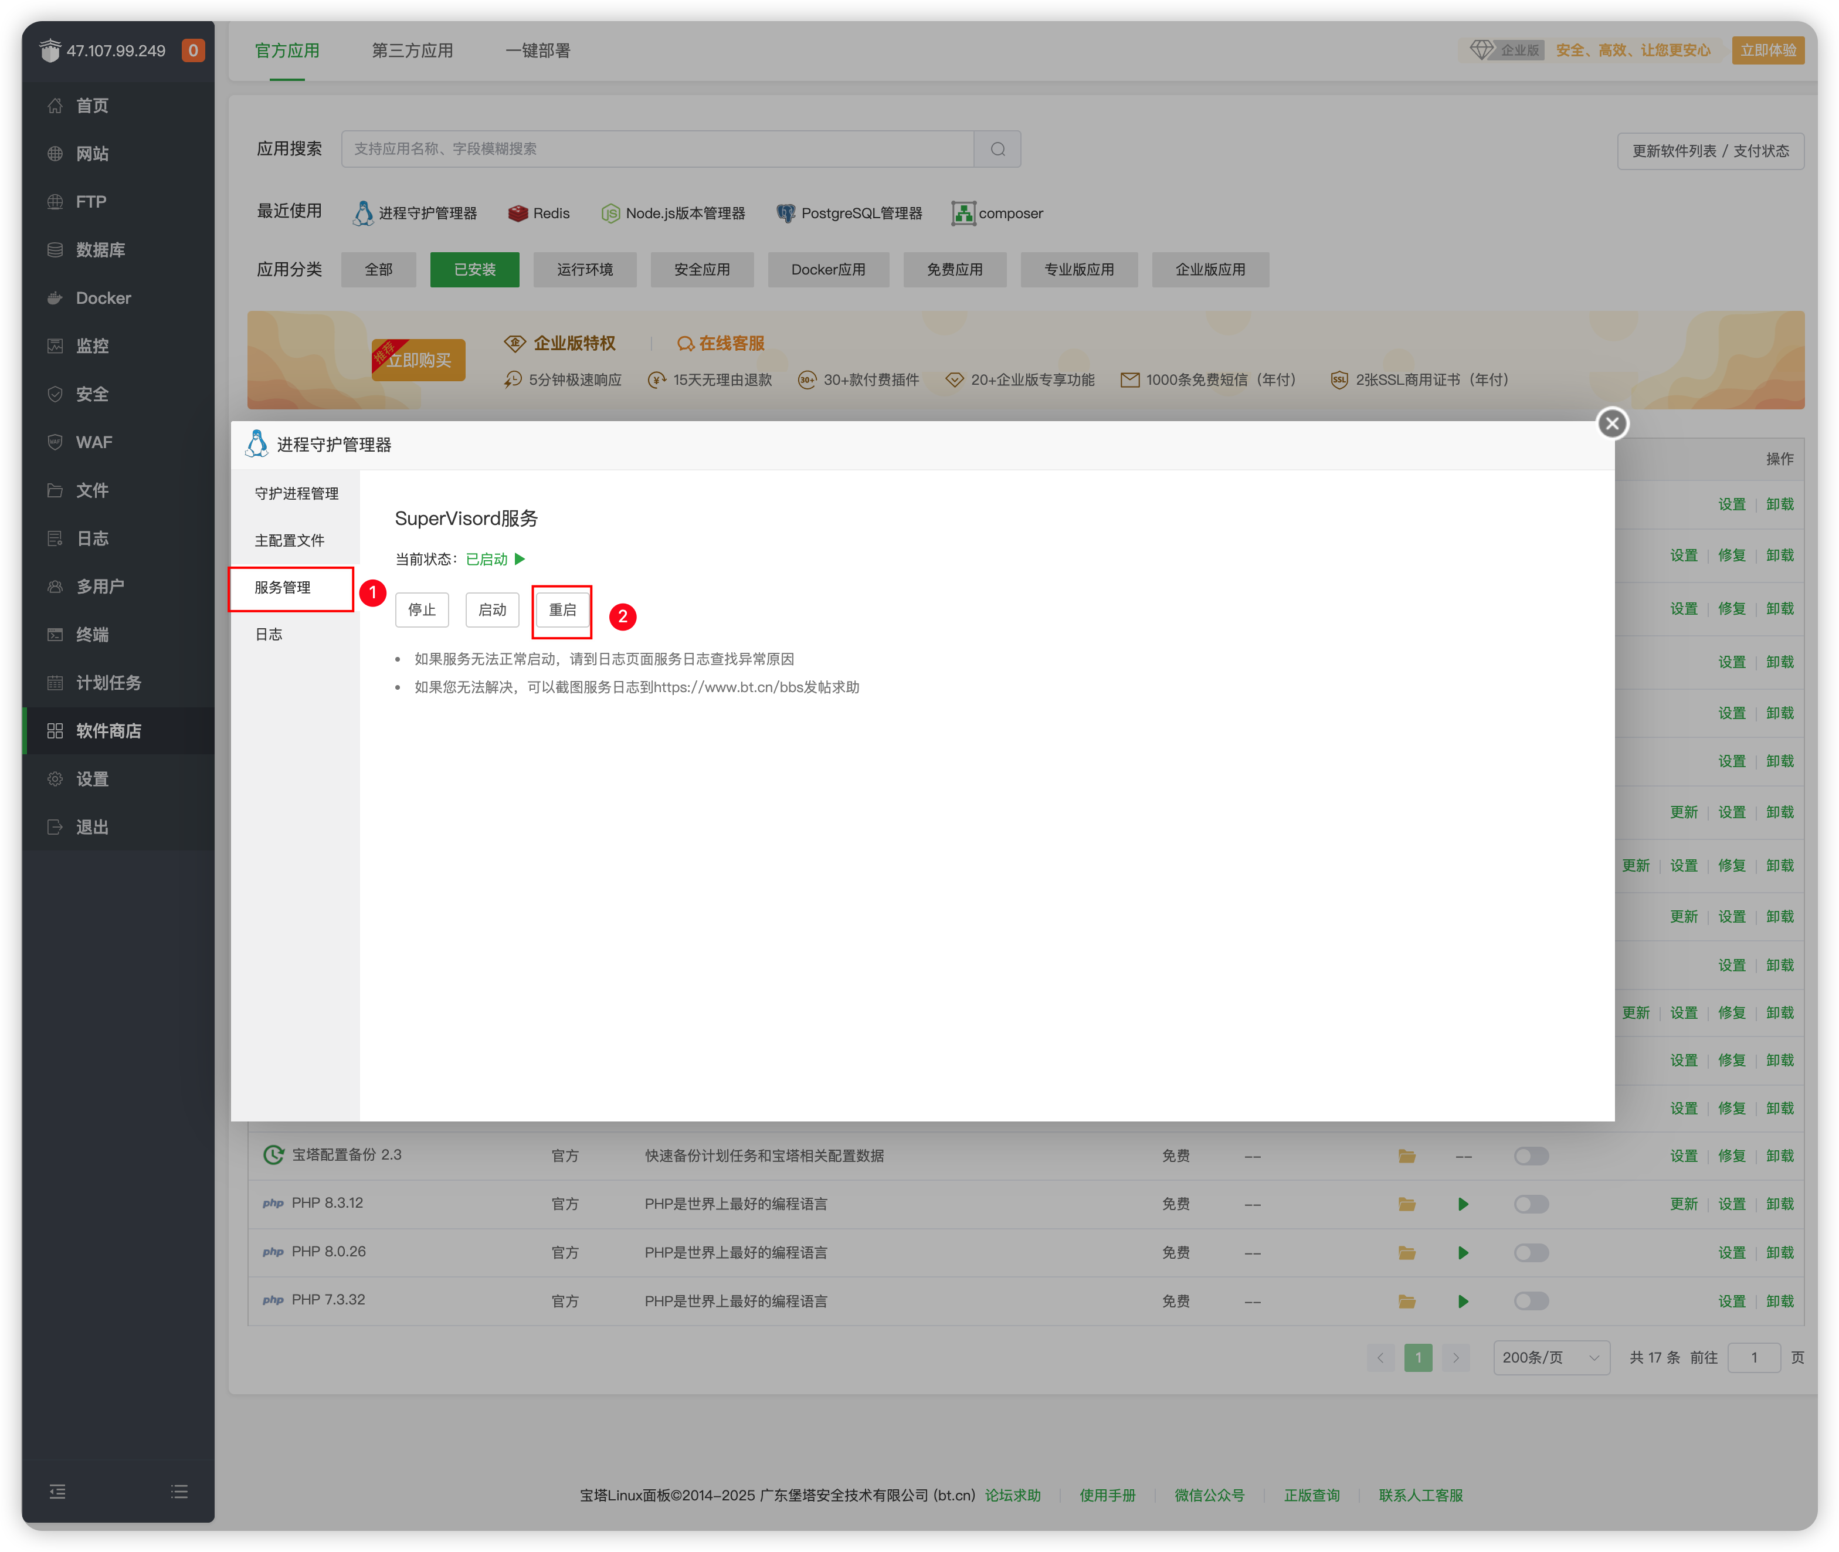This screenshot has height=1552, width=1839.
Task: Click the 更新软件列表 / 支付状态 button
Action: click(1710, 151)
